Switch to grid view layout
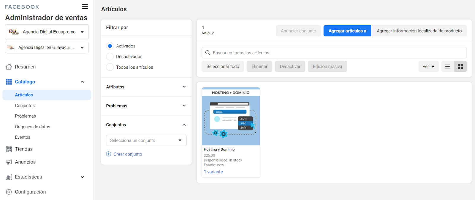475x200 pixels. coord(460,66)
